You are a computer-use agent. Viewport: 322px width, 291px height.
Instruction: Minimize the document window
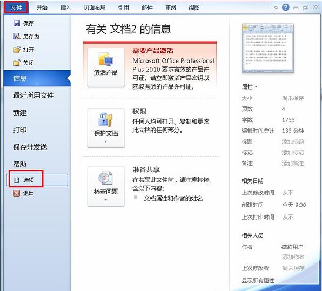[296, 8]
